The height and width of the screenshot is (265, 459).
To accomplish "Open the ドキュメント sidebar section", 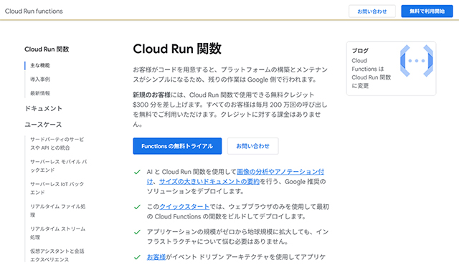I will pos(43,108).
